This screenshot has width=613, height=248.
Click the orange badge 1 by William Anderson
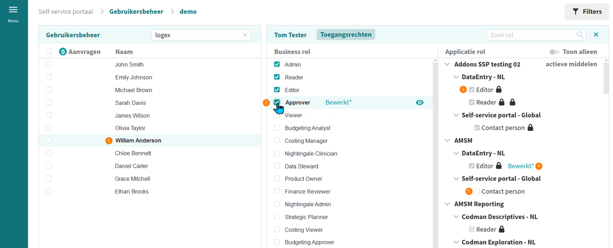(109, 141)
